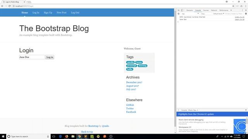Click the aurelia tag badge
This screenshot has width=248, height=139.
click(x=131, y=62)
